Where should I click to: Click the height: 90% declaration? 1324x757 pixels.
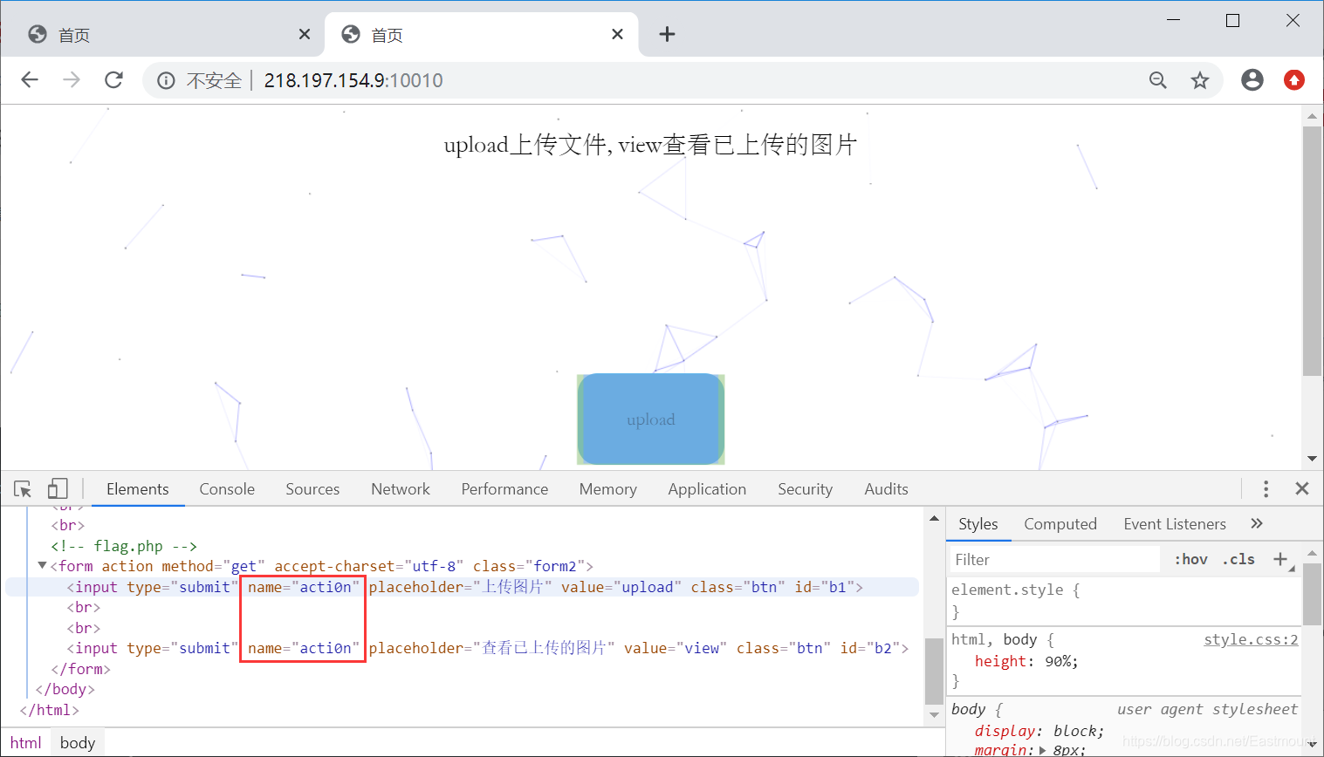point(1026,661)
